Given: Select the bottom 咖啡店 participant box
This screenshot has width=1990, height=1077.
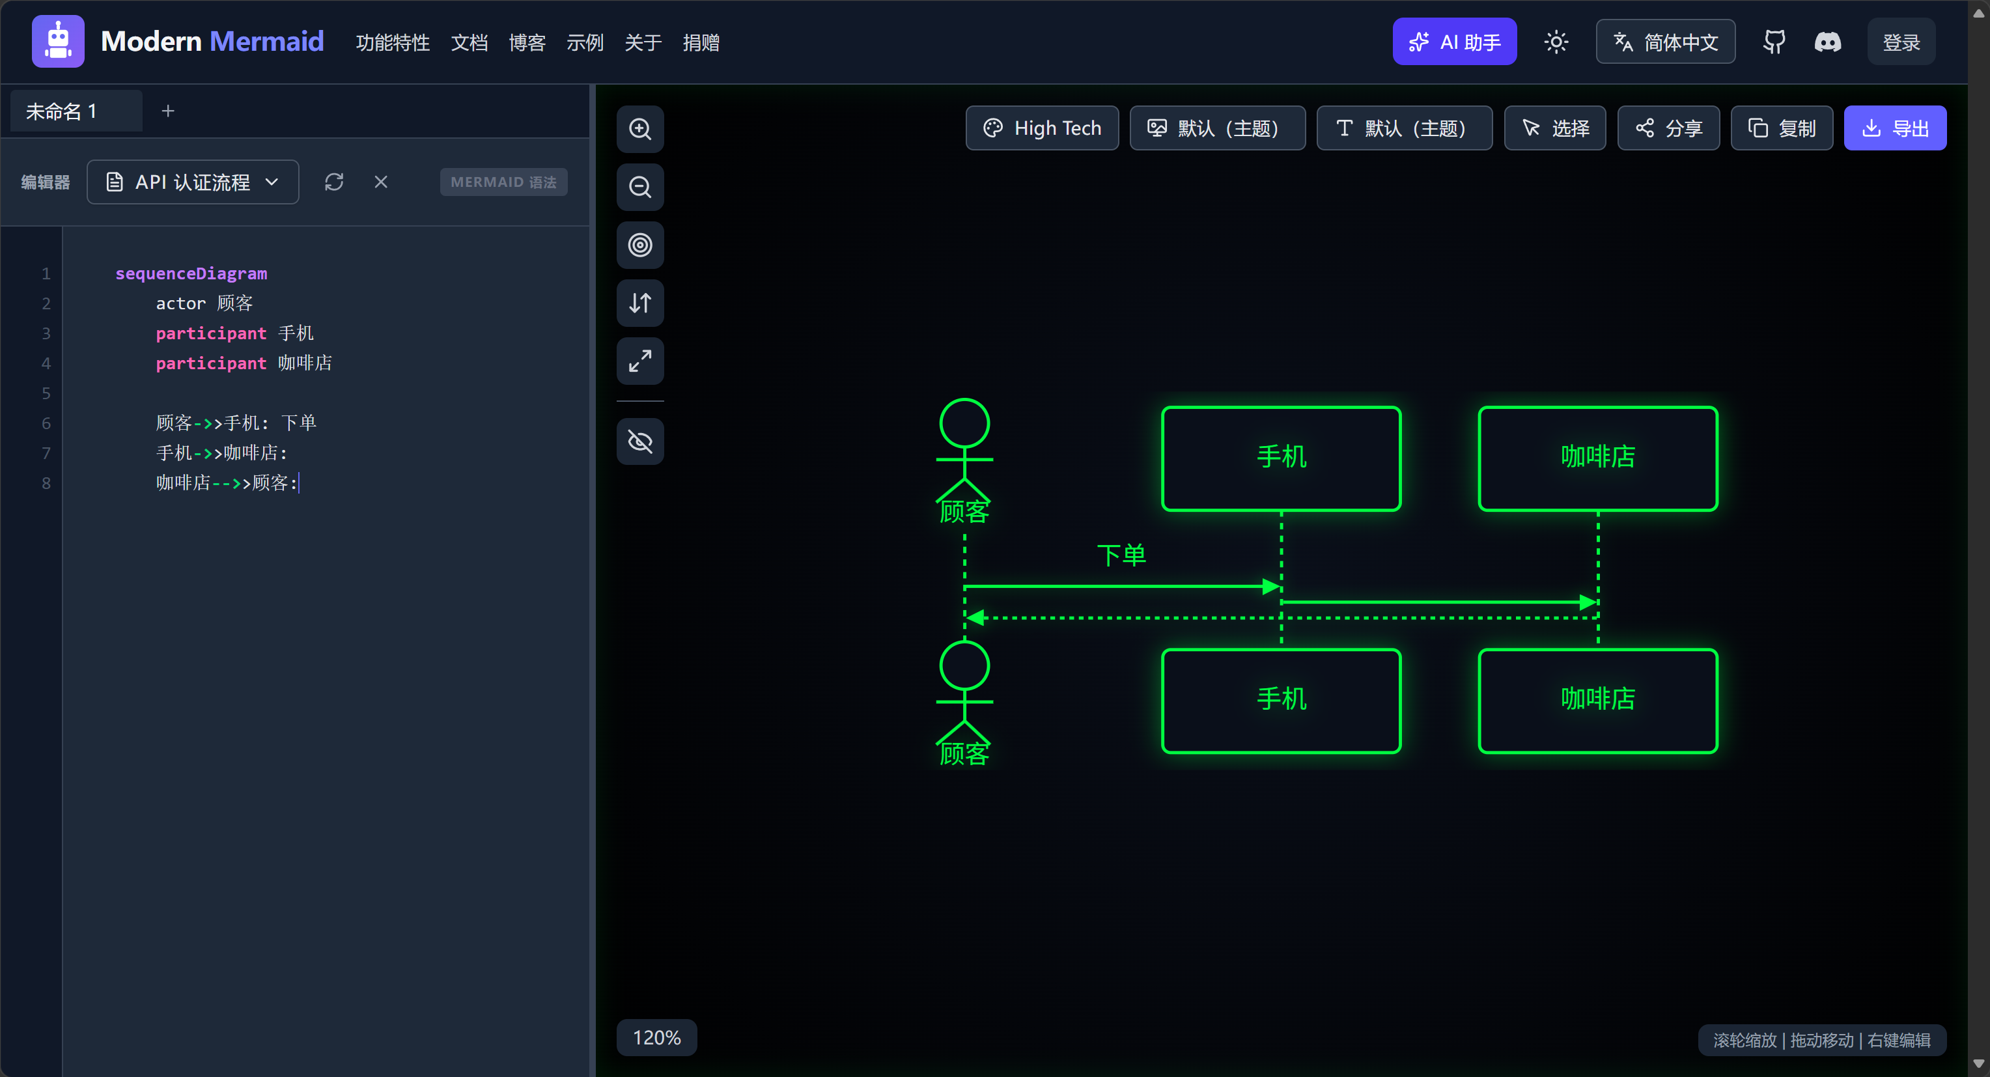Looking at the screenshot, I should point(1597,700).
